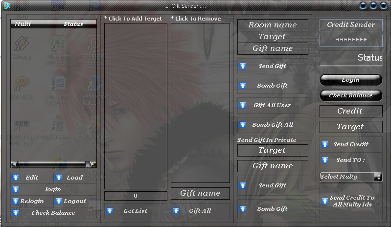Click arrow icon beside Send Credit To All Multy Ids
The image size is (391, 227).
(324, 201)
